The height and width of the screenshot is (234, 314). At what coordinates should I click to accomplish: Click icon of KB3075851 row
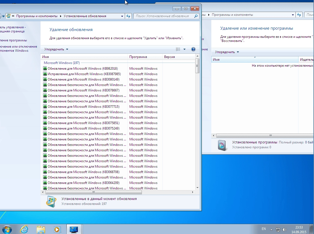(45, 123)
